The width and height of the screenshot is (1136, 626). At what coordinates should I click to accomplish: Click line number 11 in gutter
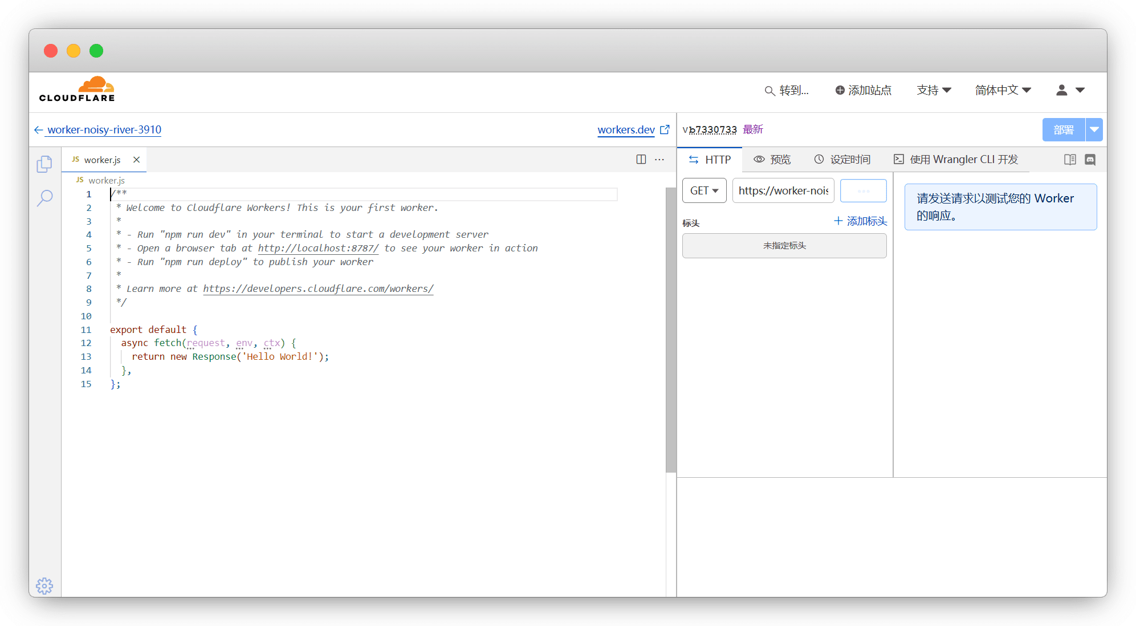[86, 330]
